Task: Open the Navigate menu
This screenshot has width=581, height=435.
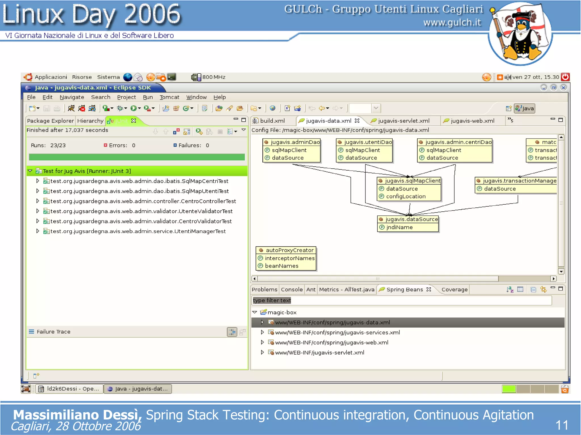Action: tap(72, 97)
